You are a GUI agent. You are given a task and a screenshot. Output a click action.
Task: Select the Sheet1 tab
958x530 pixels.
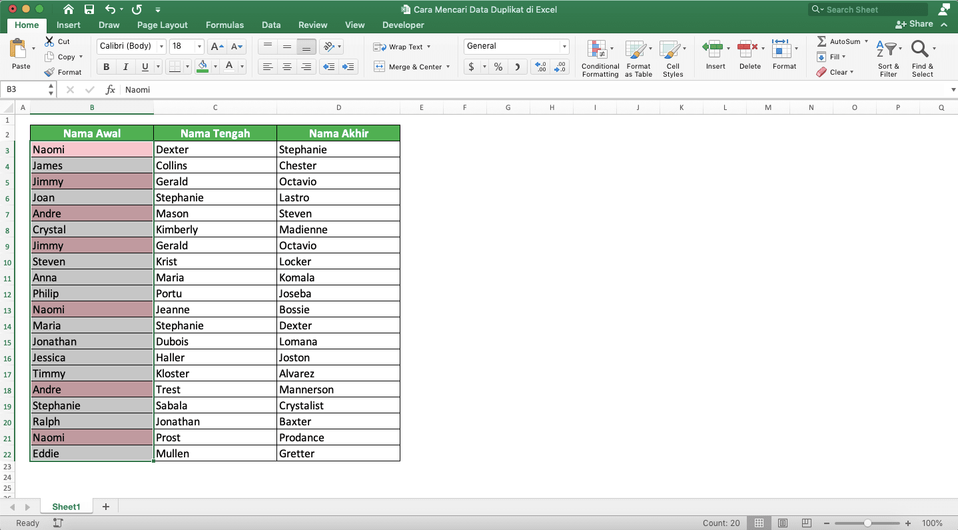click(66, 507)
